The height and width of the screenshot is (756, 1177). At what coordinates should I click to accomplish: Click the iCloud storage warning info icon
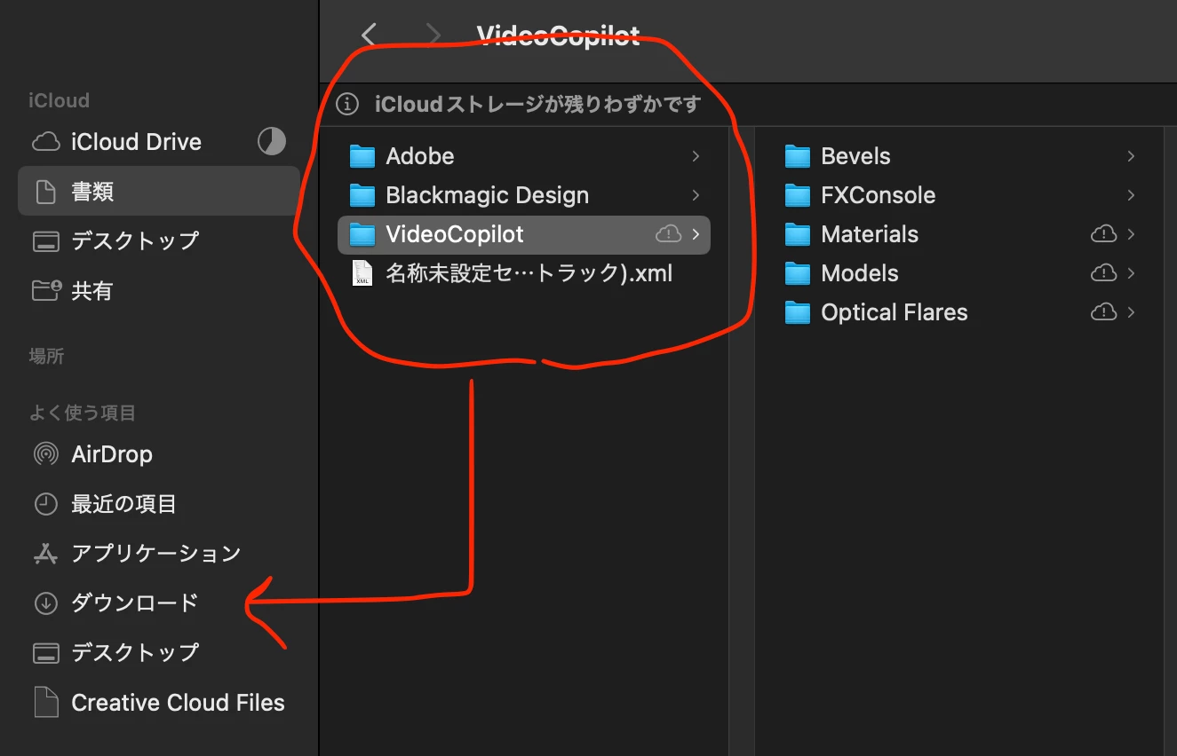(348, 105)
